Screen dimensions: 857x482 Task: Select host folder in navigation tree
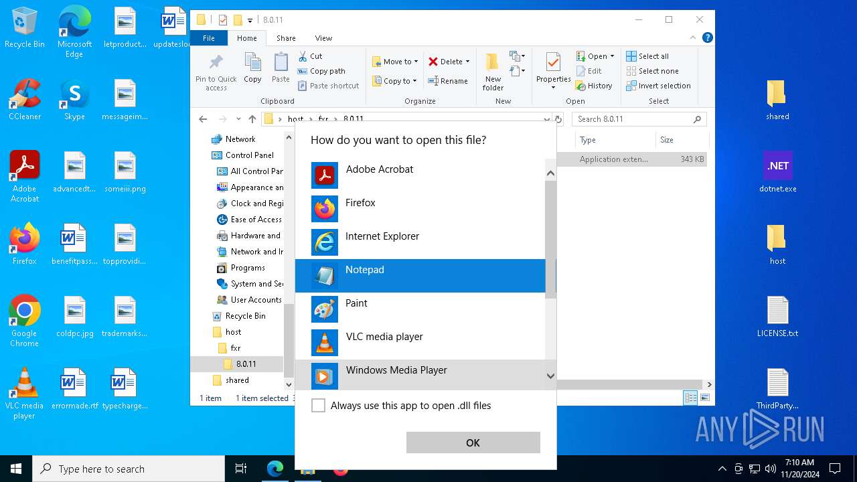[x=233, y=332]
